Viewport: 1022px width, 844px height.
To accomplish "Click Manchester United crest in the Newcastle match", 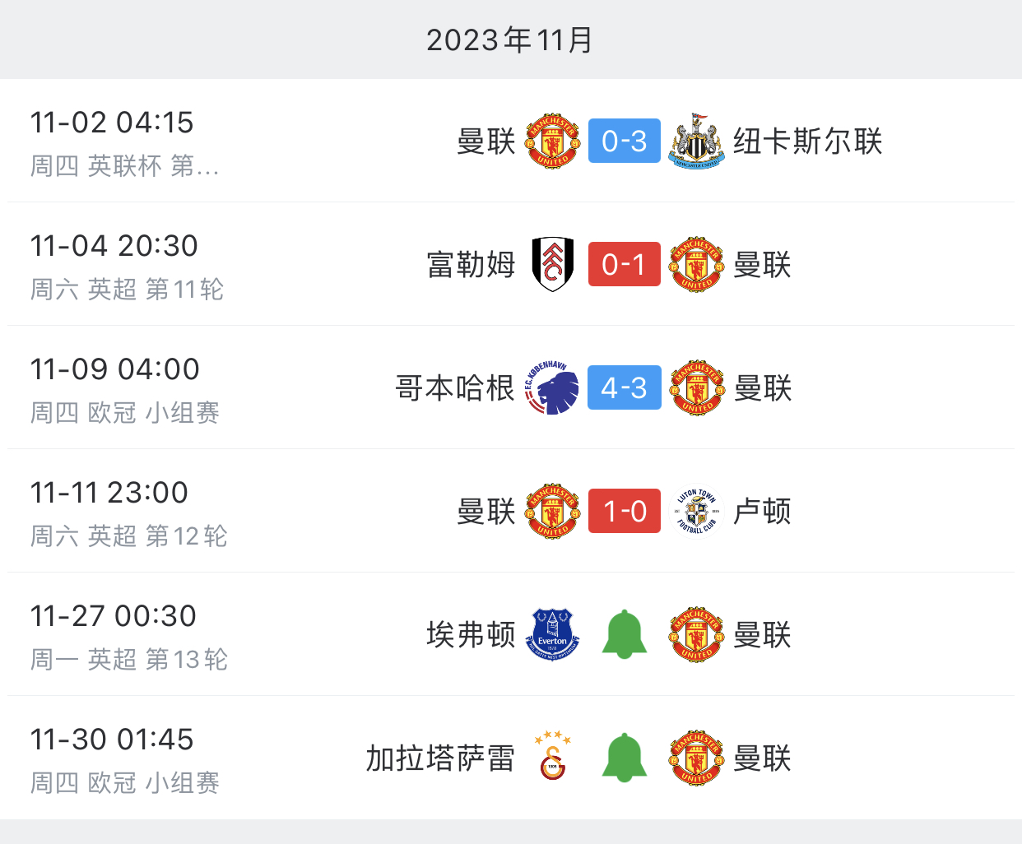I will point(552,141).
